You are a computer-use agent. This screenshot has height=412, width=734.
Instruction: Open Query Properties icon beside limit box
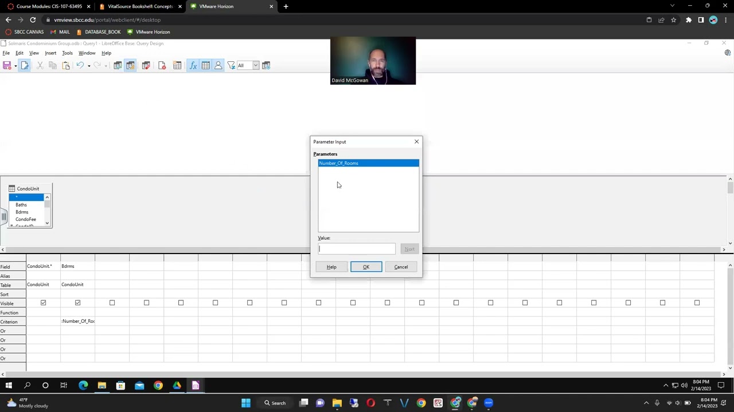(x=266, y=66)
